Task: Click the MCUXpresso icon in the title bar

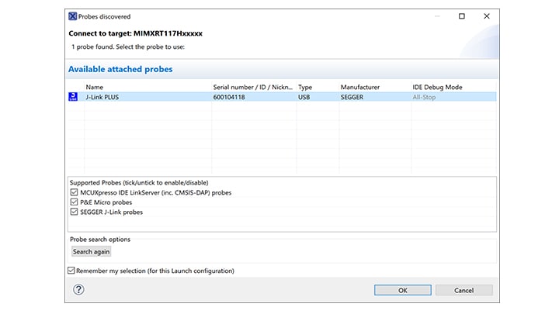Action: pos(72,16)
